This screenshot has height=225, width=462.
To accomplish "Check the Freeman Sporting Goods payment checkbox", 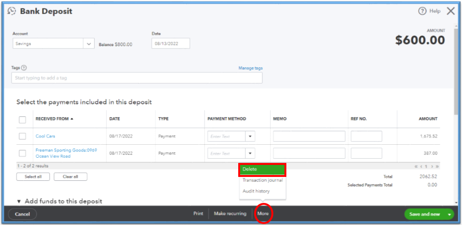I will pos(23,153).
